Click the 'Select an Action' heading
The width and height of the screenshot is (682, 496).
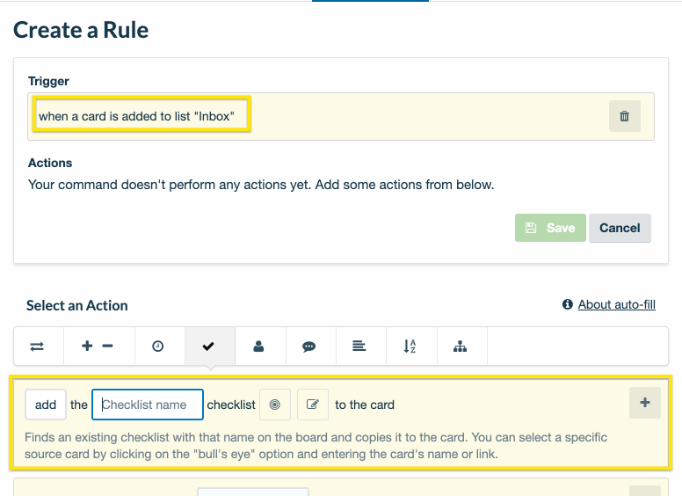(77, 305)
